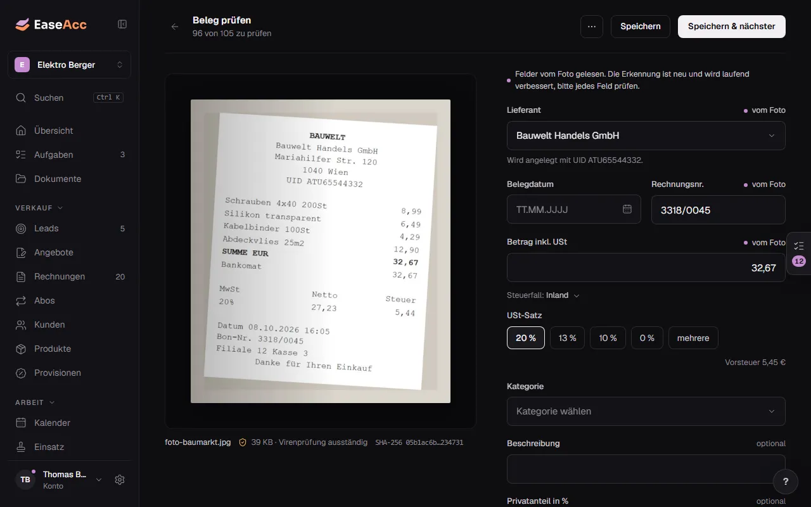Click the Kalender icon in sidebar
The width and height of the screenshot is (811, 507).
click(x=22, y=423)
